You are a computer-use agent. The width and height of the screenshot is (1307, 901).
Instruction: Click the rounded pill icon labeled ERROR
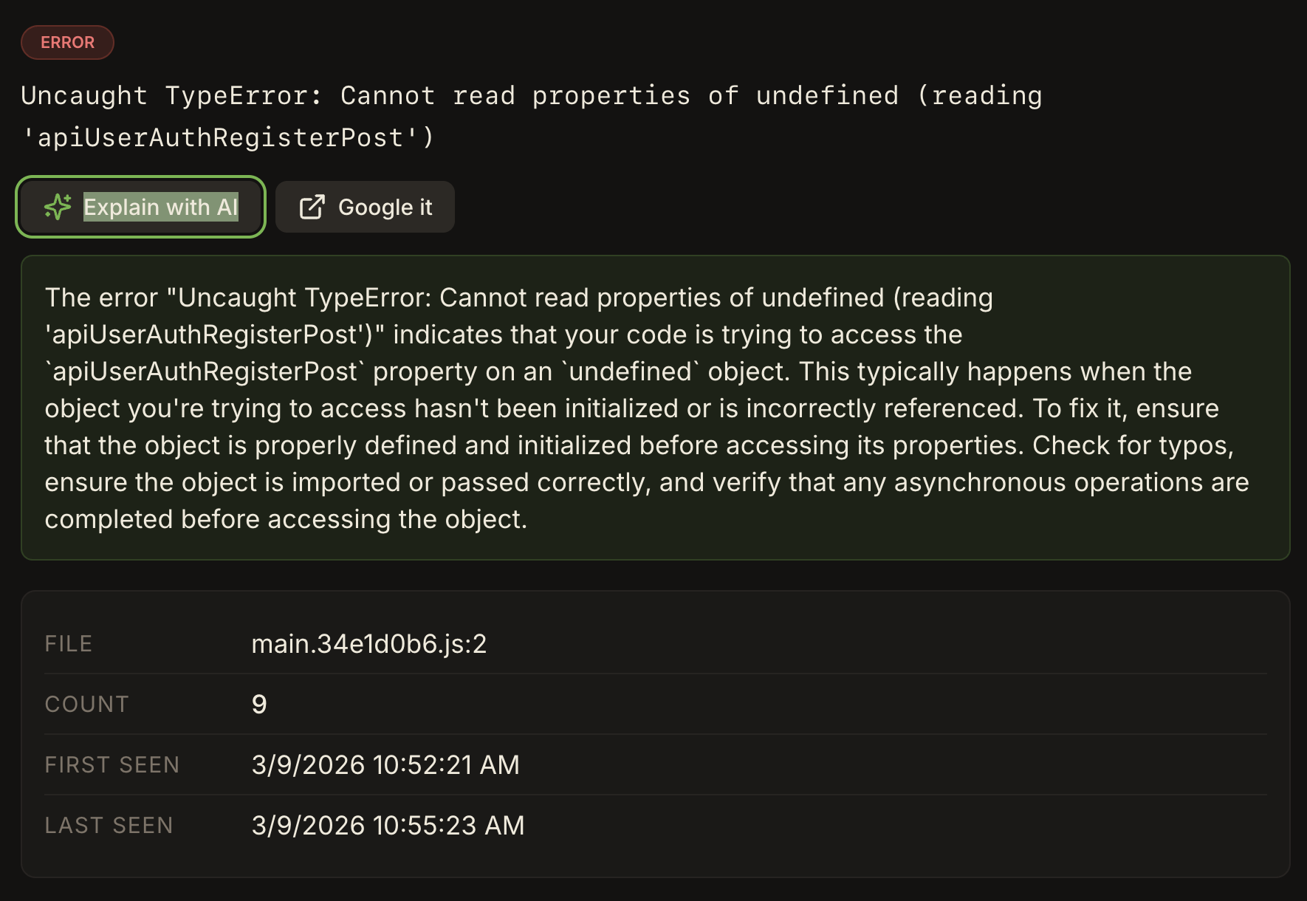[x=67, y=42]
